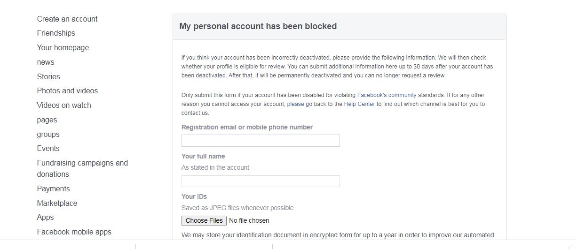Go to the pages help topic
577x249 pixels.
tap(47, 120)
